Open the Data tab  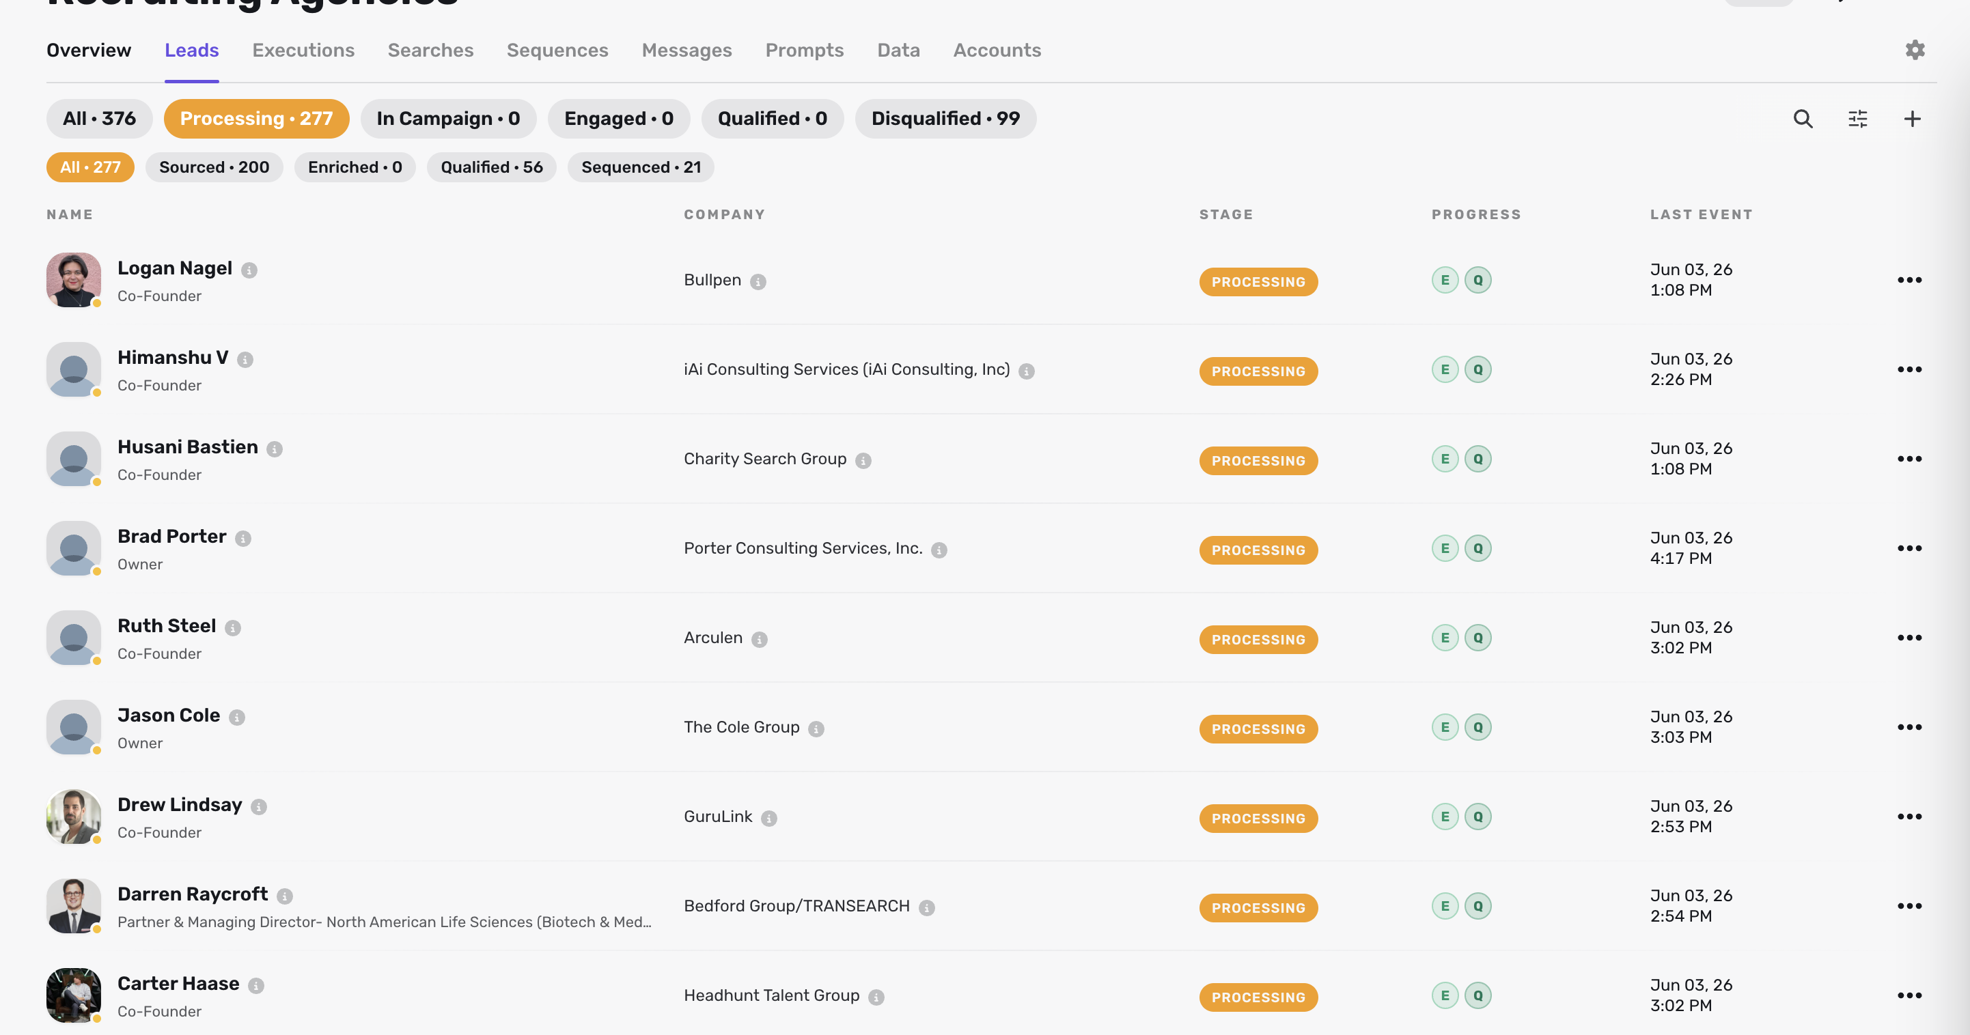tap(898, 51)
